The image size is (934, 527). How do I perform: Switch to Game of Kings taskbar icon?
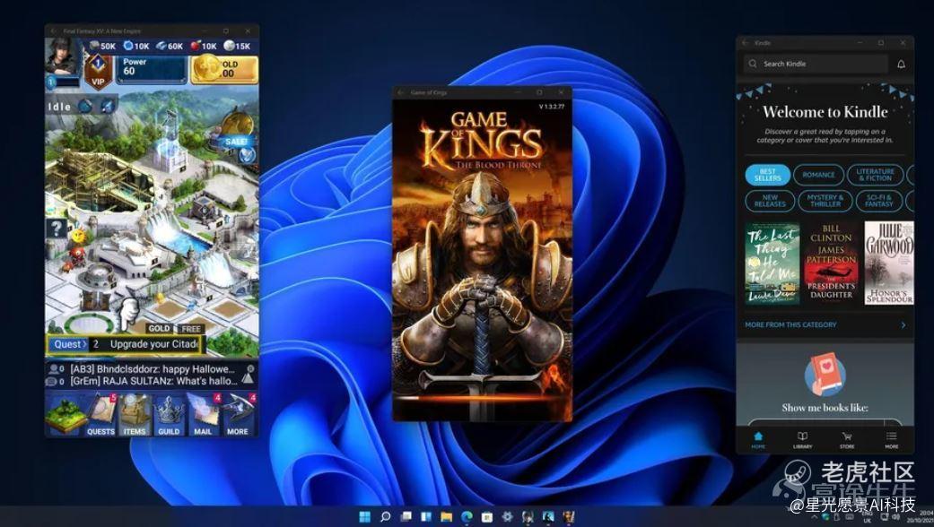click(569, 516)
